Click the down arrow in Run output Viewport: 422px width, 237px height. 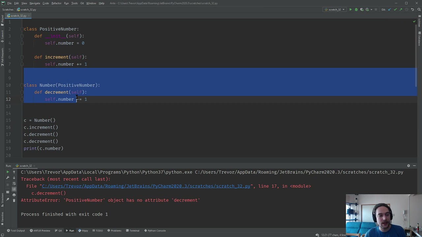[14, 178]
